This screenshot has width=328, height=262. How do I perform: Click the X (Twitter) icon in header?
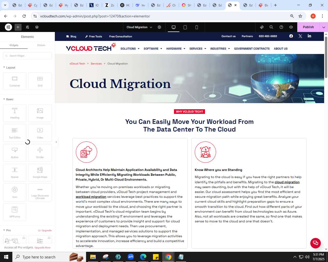tap(300, 36)
